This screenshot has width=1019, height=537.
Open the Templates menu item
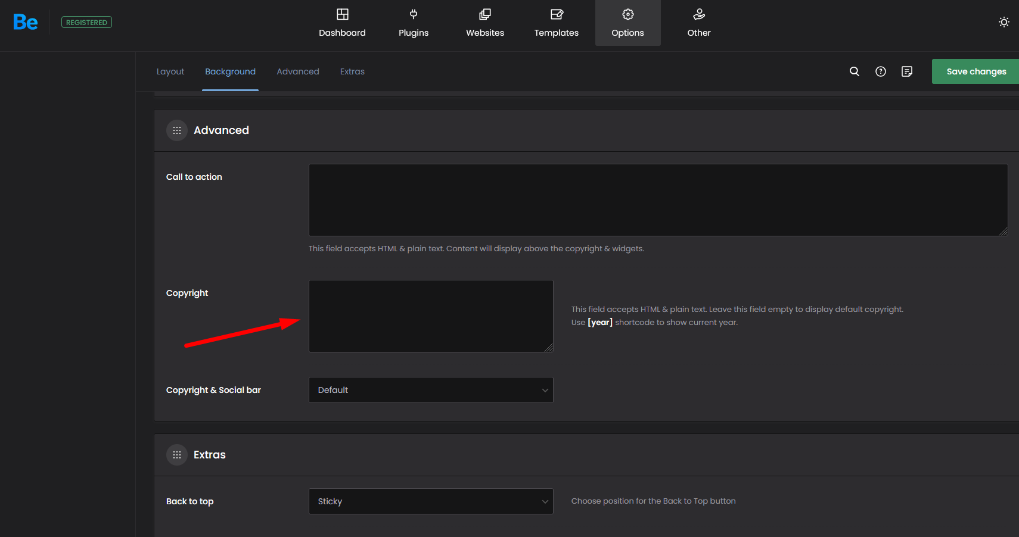tap(557, 23)
